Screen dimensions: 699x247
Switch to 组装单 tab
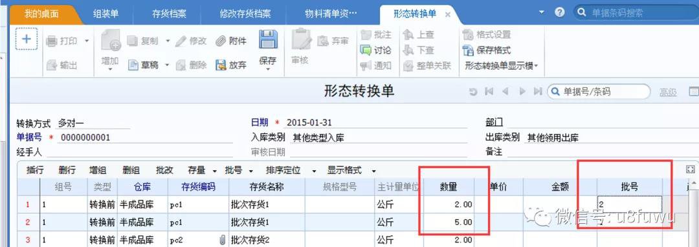coord(106,14)
